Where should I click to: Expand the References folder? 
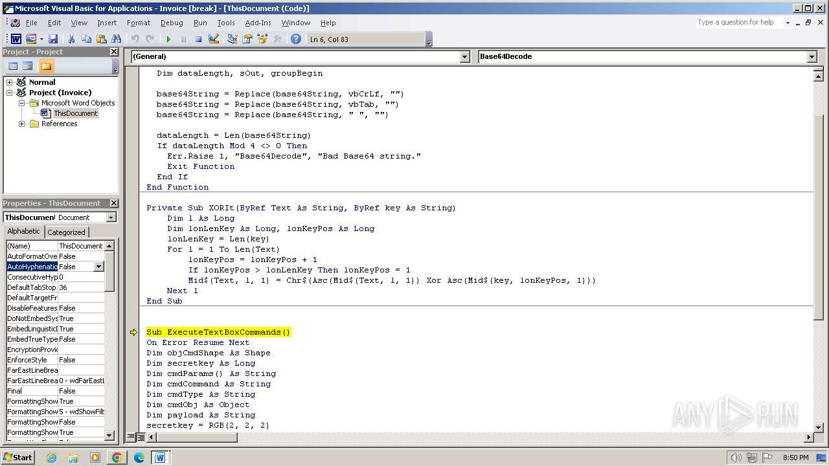point(22,124)
